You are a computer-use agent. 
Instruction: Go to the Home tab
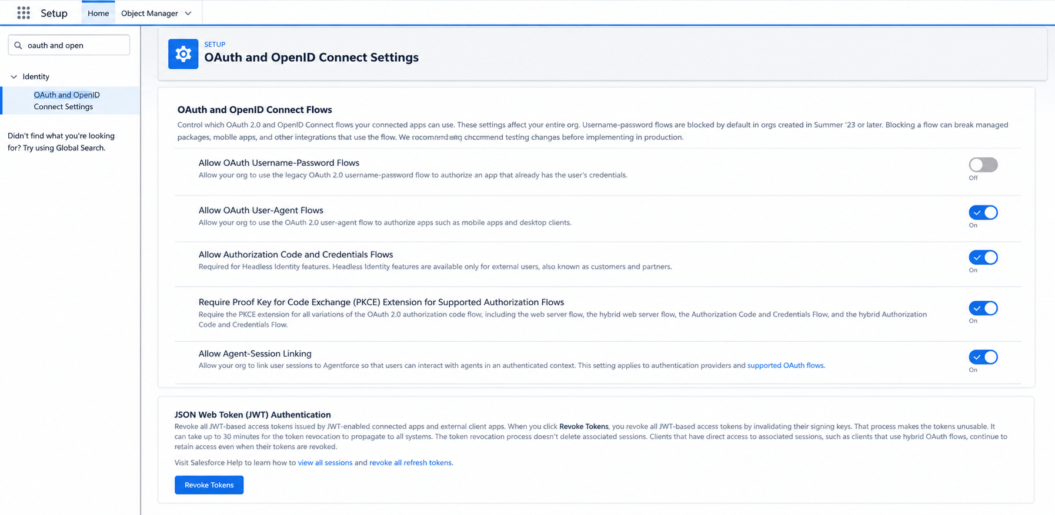coord(98,13)
